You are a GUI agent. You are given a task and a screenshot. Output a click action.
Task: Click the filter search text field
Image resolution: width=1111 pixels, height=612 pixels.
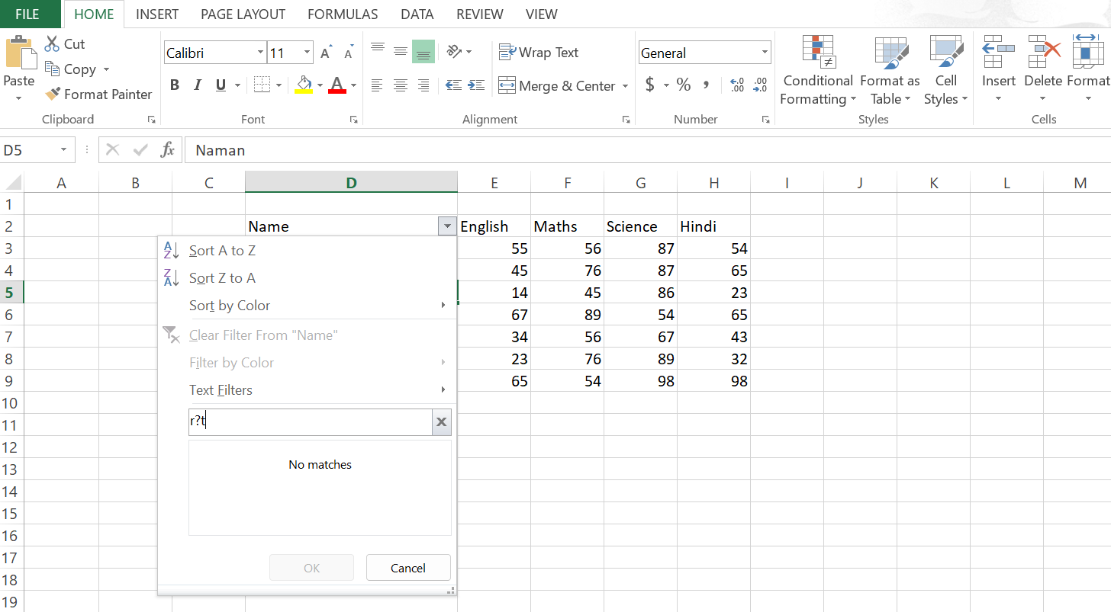310,422
